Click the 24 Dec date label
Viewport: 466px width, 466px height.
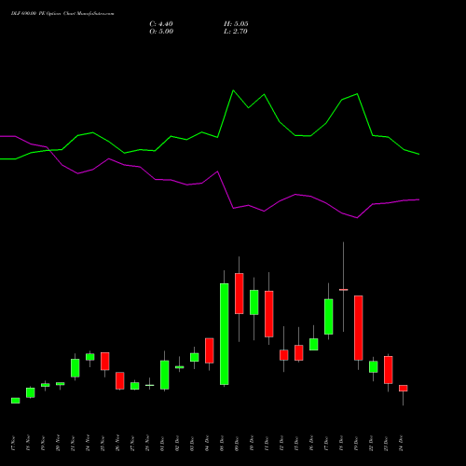(401, 444)
